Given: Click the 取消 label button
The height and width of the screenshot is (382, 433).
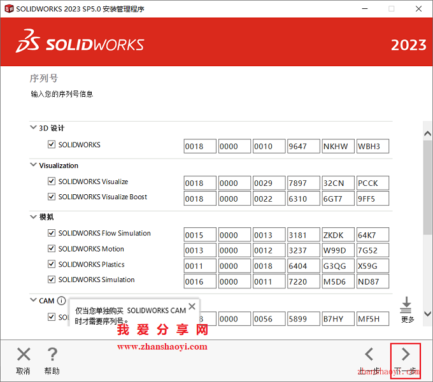Looking at the screenshot, I should click(x=23, y=371).
